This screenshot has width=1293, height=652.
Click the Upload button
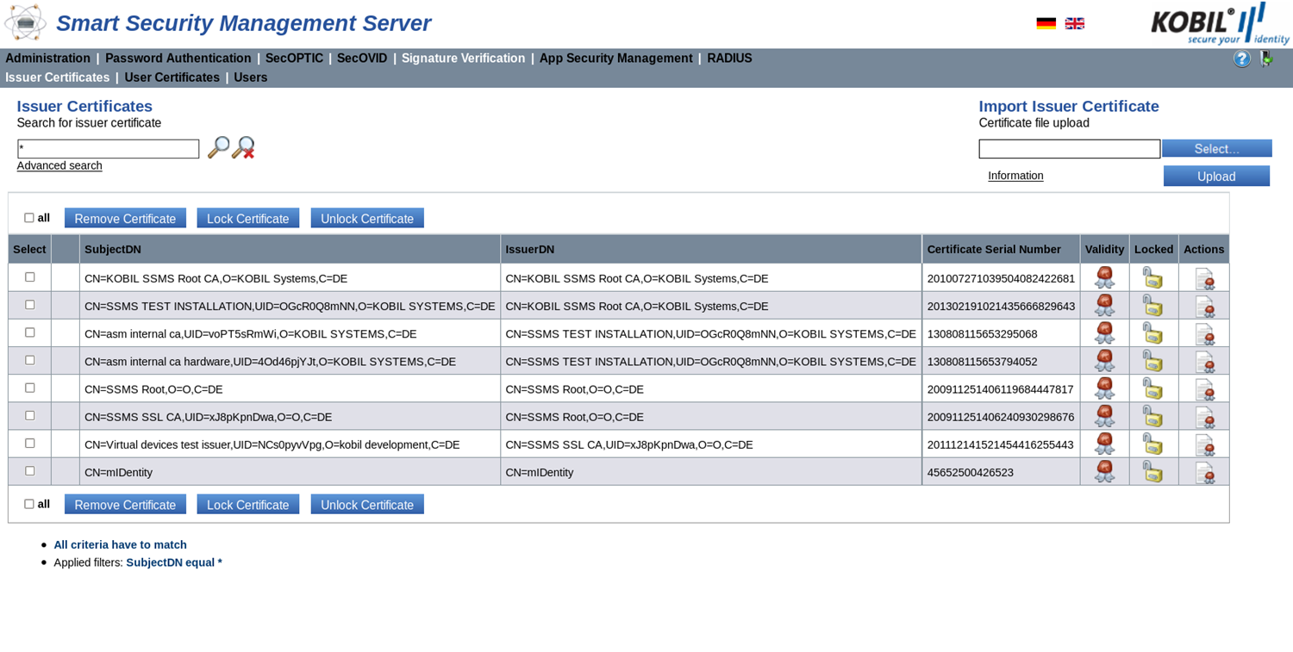(1216, 176)
